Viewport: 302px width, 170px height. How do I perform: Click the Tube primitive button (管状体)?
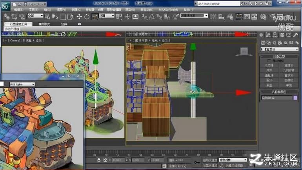click(x=289, y=75)
